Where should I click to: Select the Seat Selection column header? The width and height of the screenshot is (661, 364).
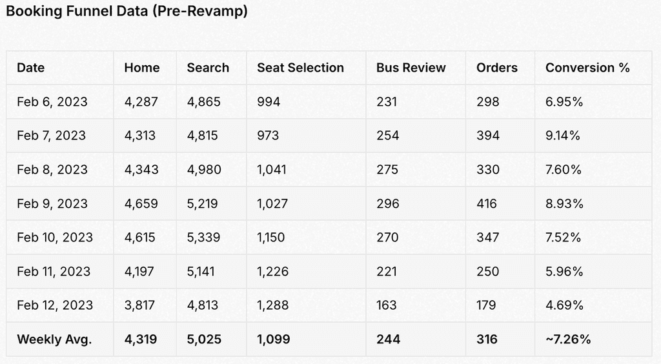pyautogui.click(x=301, y=68)
